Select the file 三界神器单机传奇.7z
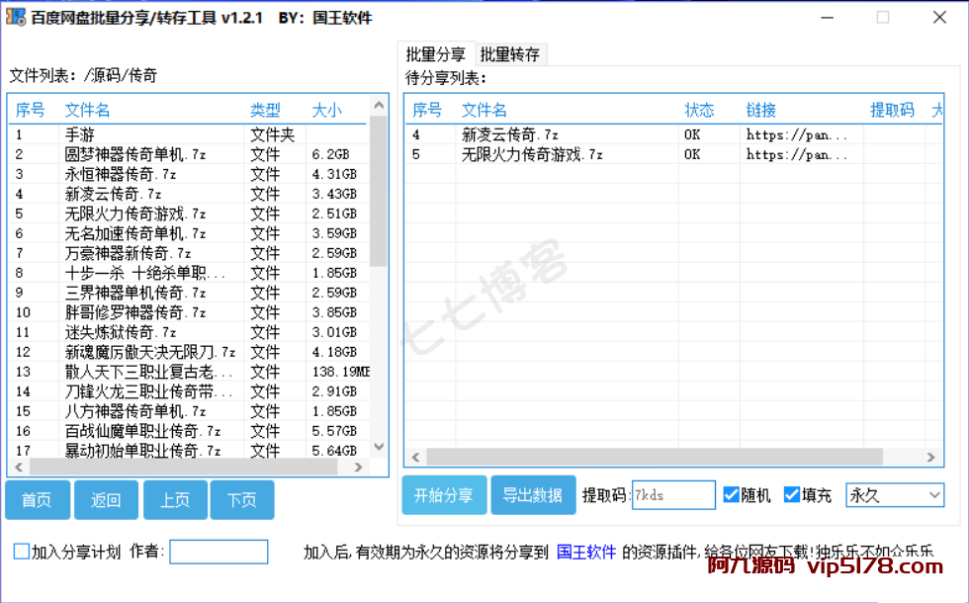This screenshot has width=969, height=603. [189, 293]
